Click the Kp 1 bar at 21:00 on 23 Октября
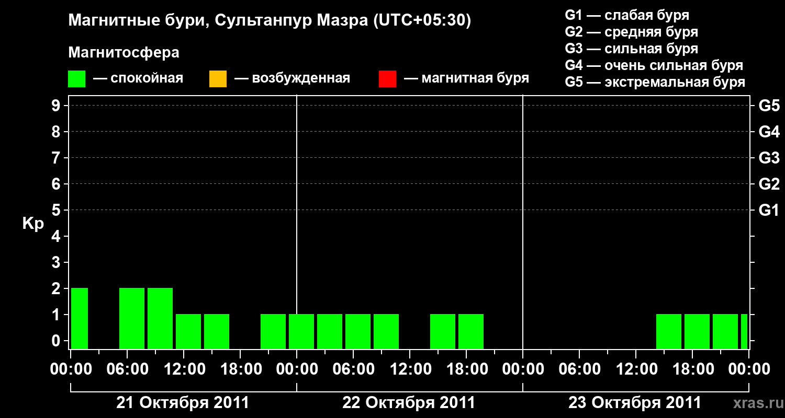 coord(725,331)
